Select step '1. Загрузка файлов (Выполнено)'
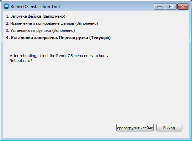This screenshot has height=141, width=192. pyautogui.click(x=36, y=16)
